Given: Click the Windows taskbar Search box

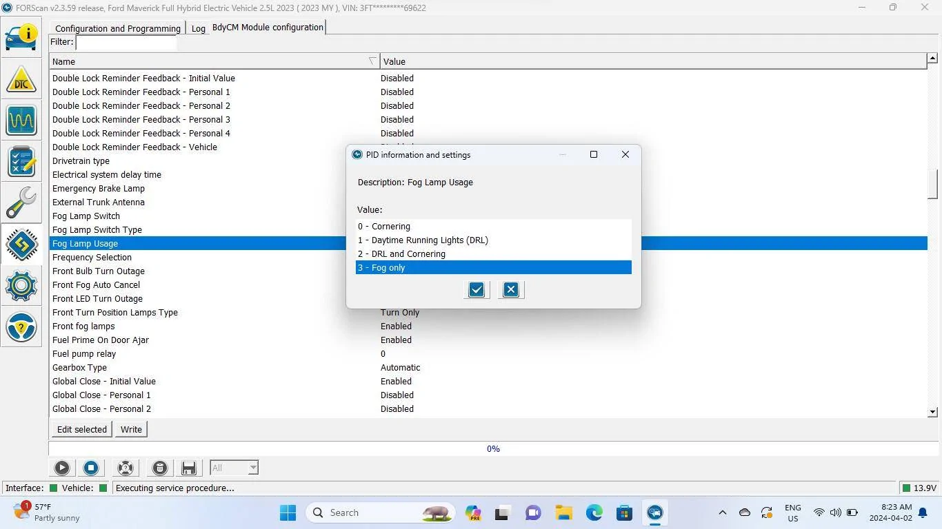Looking at the screenshot, I should [381, 512].
